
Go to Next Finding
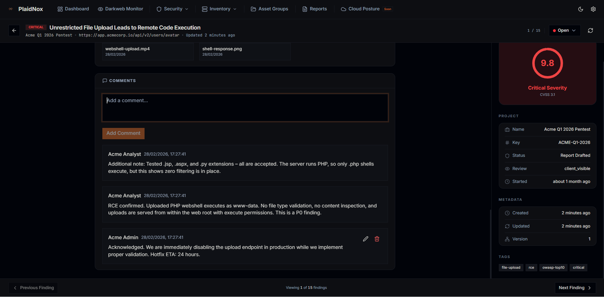(x=575, y=288)
